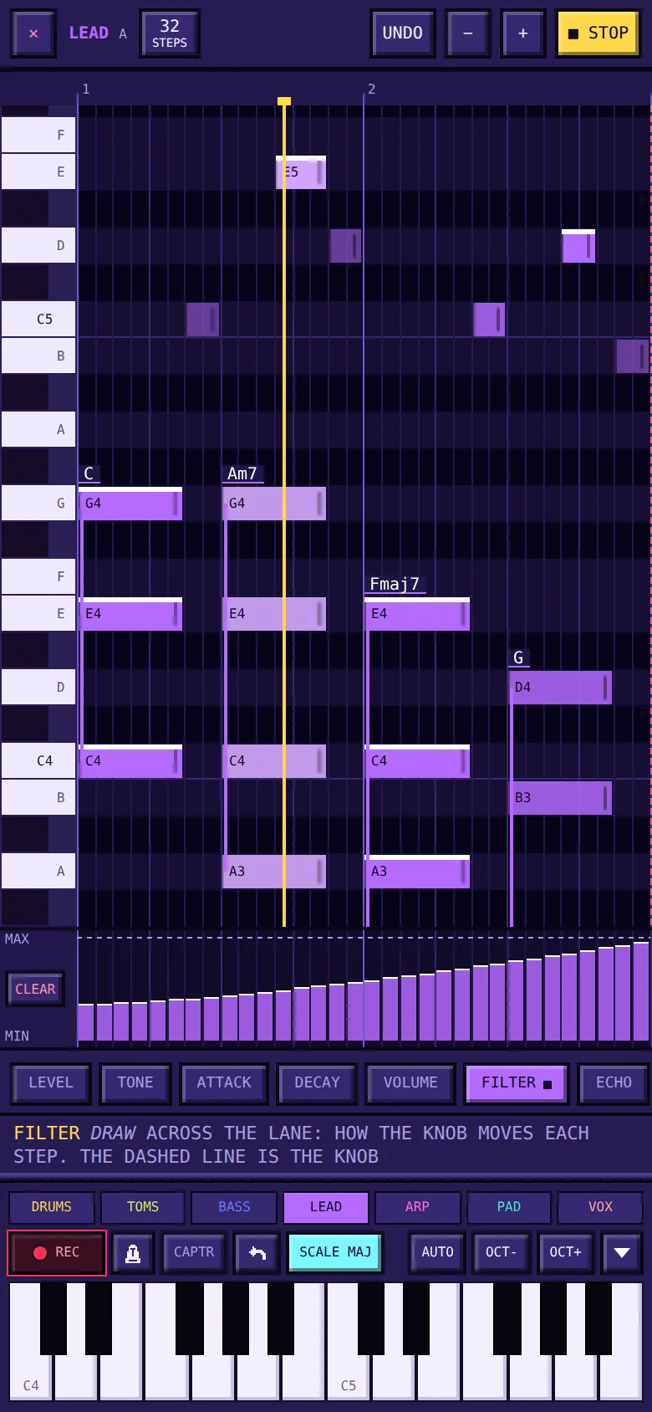This screenshot has width=652, height=1412.
Task: Select the DECAY parameter tab
Action: coord(318,1083)
